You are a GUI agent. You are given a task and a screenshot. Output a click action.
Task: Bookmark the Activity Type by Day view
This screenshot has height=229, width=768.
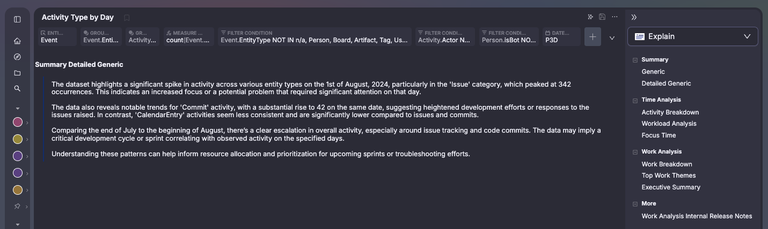pos(127,18)
